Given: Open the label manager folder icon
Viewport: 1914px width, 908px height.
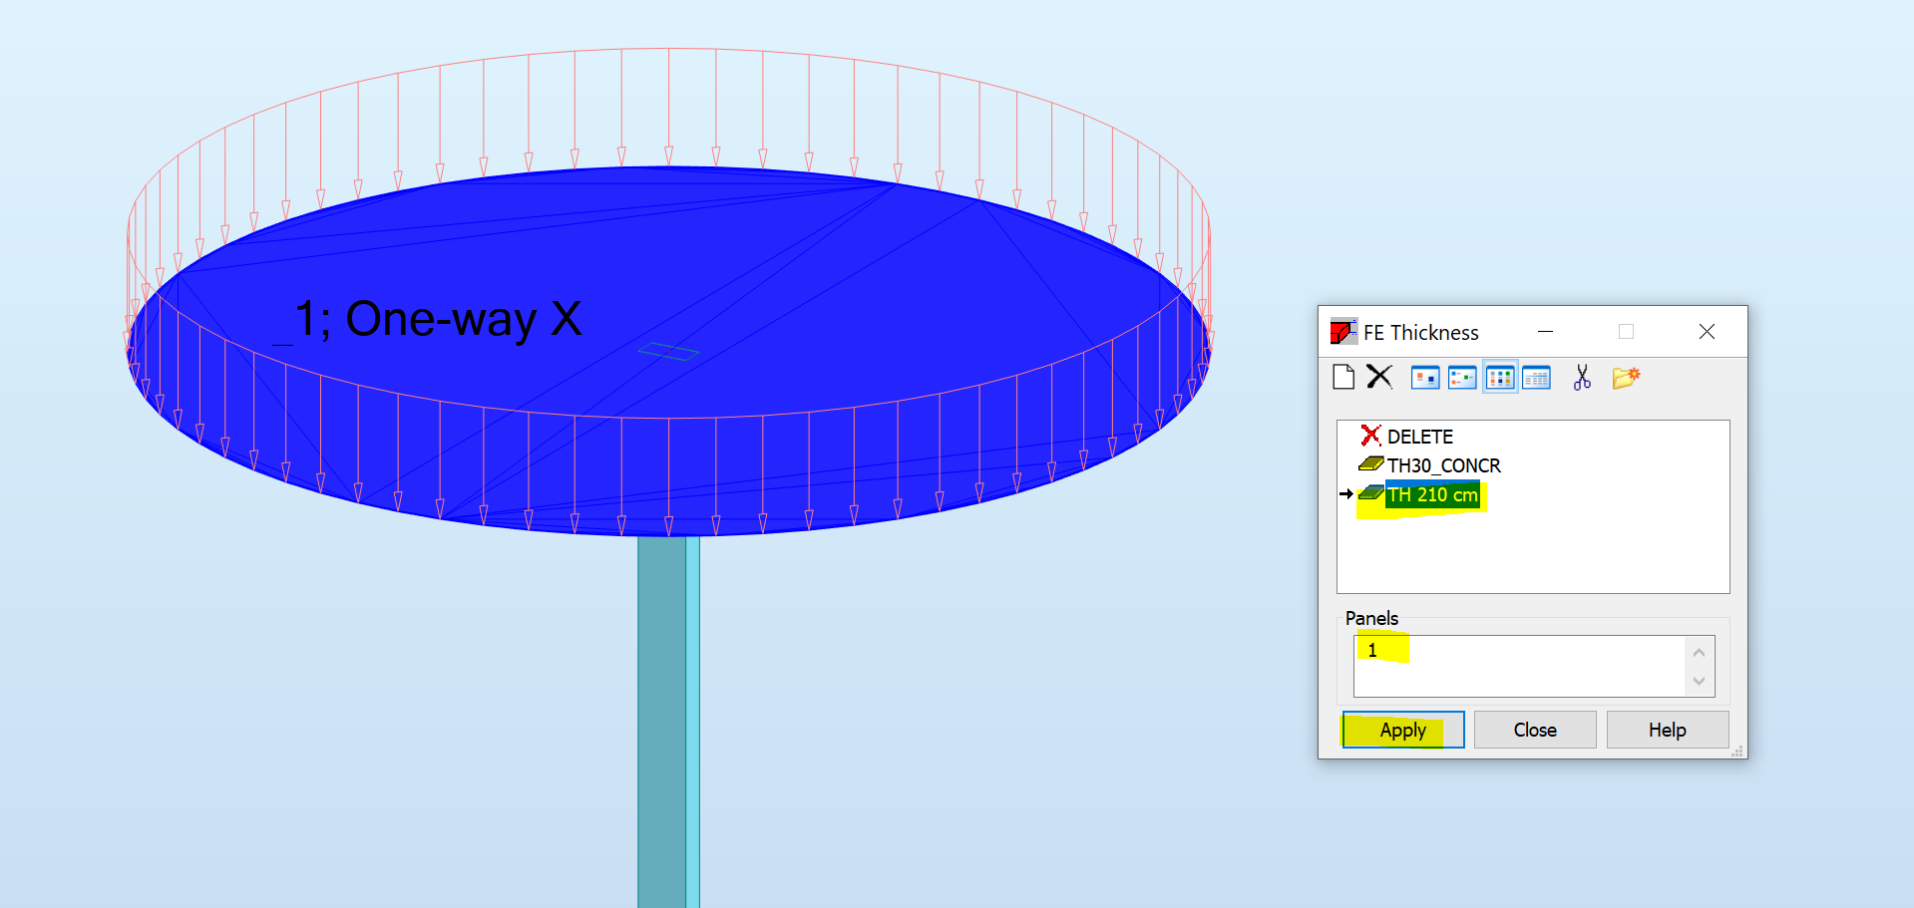Looking at the screenshot, I should tap(1626, 377).
